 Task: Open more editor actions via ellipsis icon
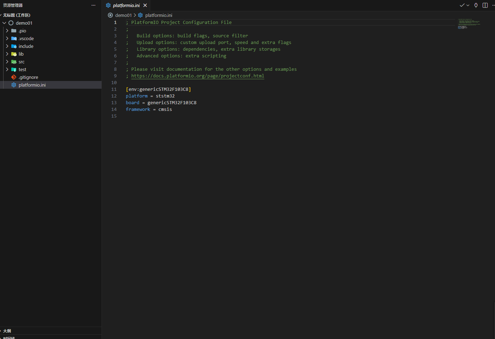pos(493,5)
